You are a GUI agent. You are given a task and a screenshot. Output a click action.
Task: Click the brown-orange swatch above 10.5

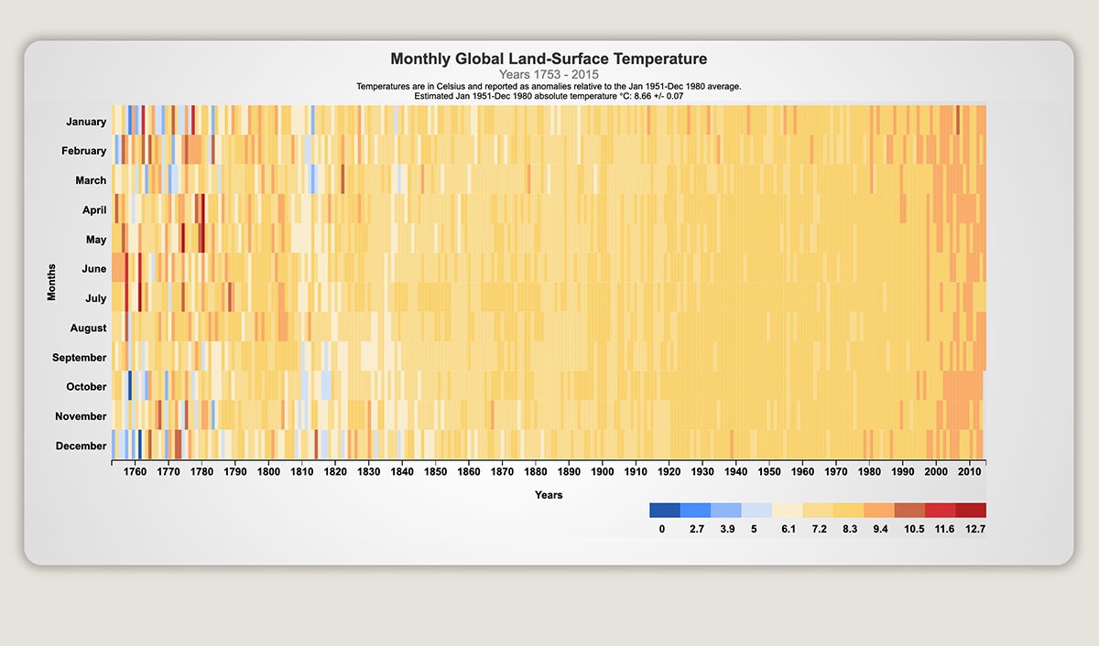910,511
